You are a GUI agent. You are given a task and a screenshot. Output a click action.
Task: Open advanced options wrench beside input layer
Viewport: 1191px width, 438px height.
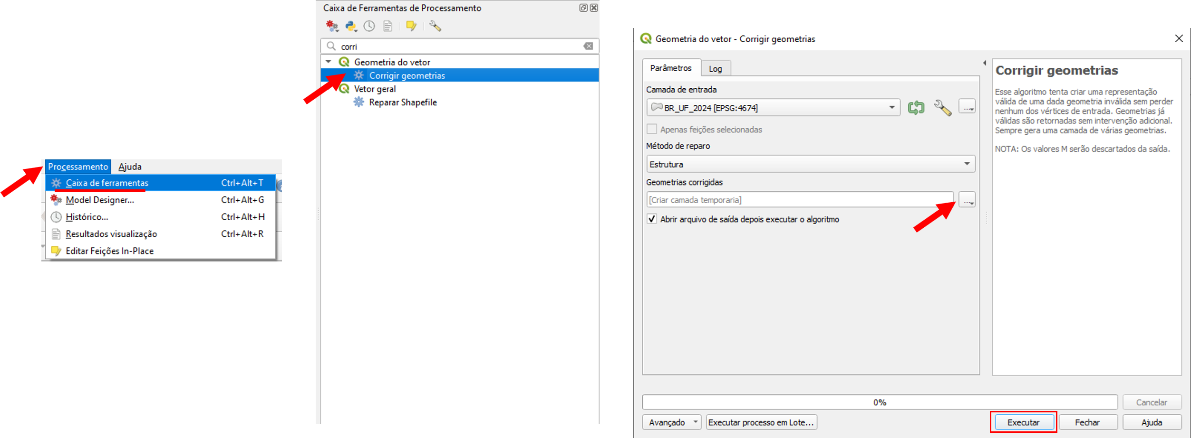[942, 108]
